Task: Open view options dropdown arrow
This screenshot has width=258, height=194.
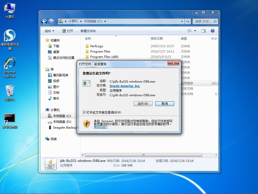Action: click(195, 31)
